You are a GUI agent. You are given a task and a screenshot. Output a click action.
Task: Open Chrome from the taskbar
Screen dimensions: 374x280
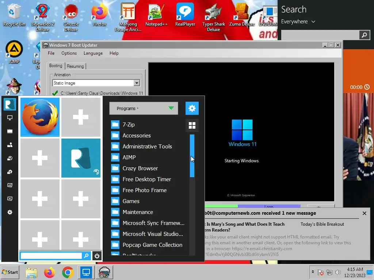point(68,272)
